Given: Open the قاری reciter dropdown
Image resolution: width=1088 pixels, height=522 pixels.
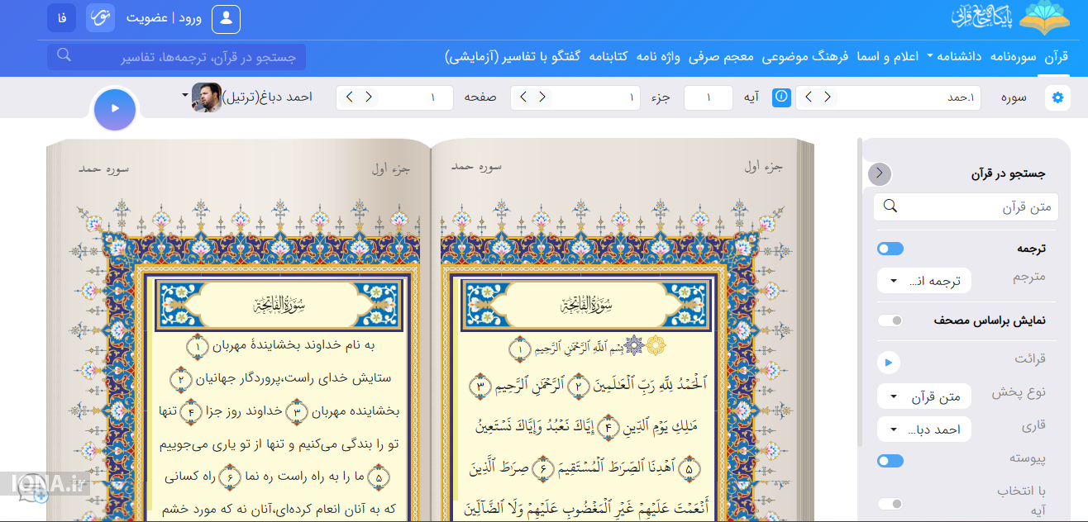Looking at the screenshot, I should pyautogui.click(x=923, y=429).
